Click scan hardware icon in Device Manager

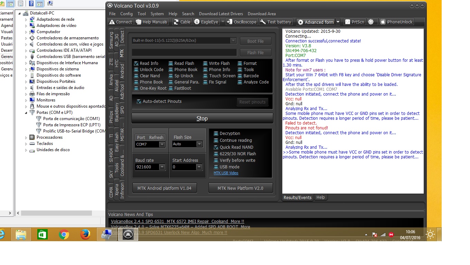coord(50,4)
